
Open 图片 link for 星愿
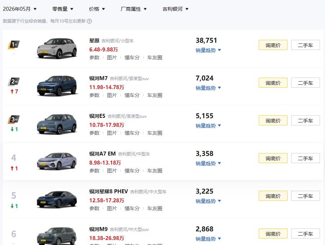[x=112, y=57]
